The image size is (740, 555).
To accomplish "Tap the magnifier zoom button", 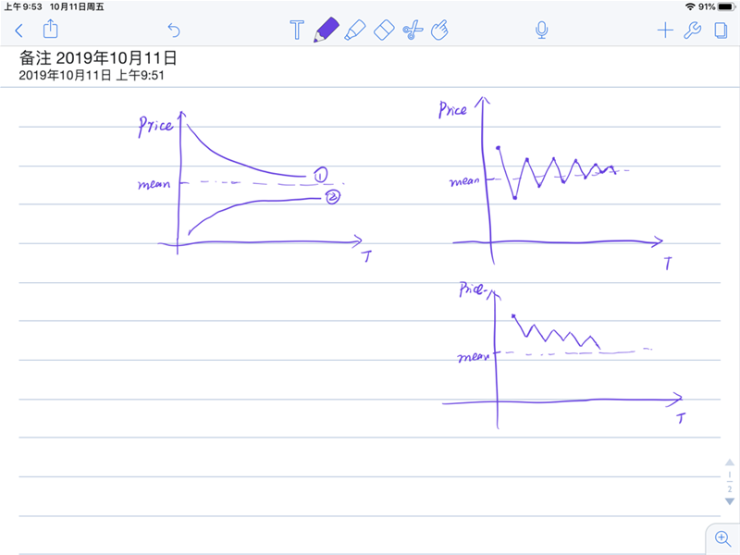I will point(722,538).
